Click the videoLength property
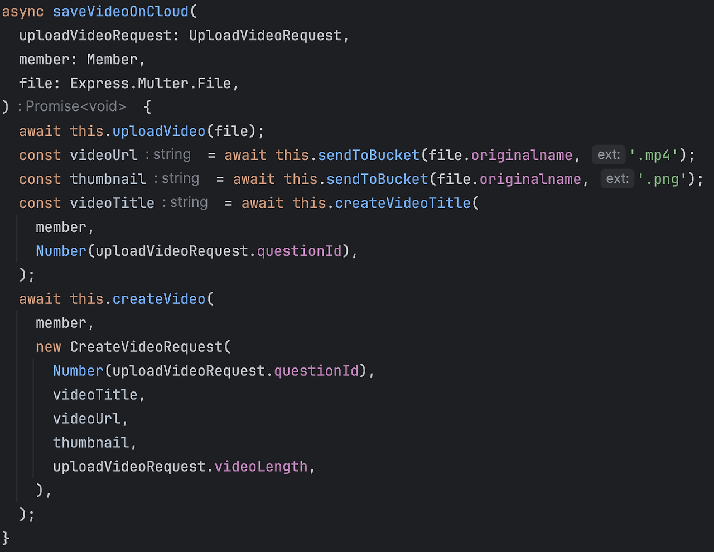The height and width of the screenshot is (552, 714). click(x=261, y=467)
